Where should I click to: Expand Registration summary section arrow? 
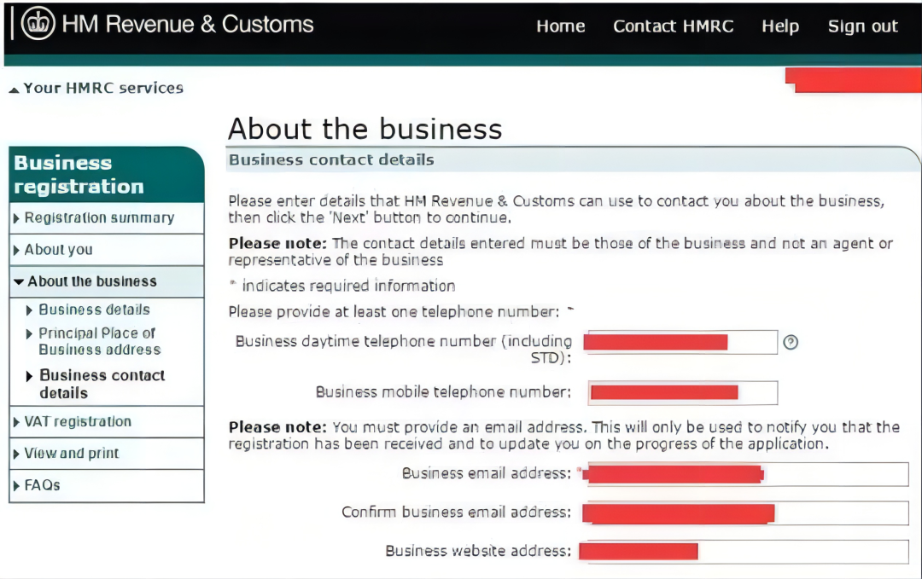[x=16, y=218]
